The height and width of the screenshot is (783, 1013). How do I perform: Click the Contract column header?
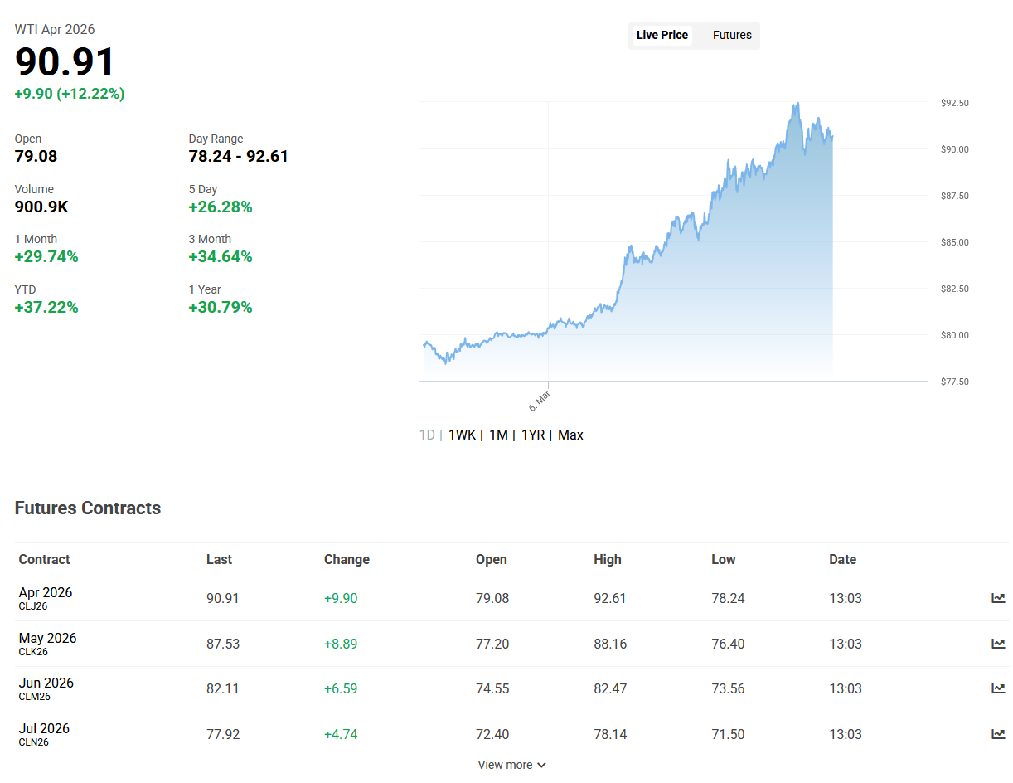tap(44, 559)
